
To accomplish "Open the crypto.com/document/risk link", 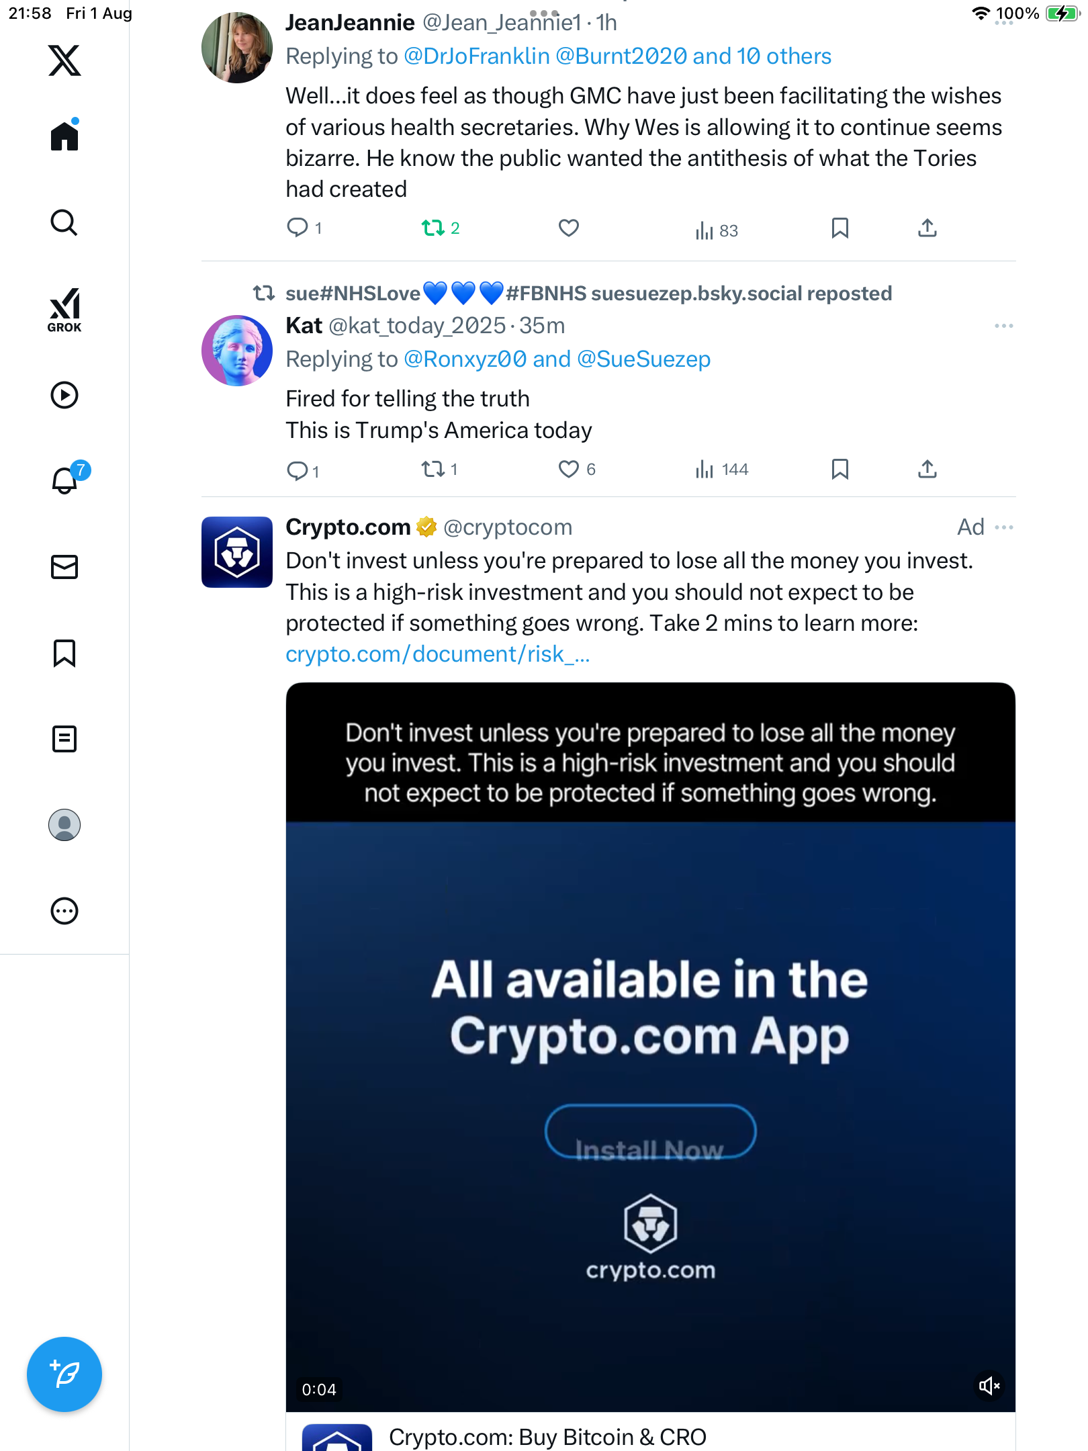I will pyautogui.click(x=438, y=654).
